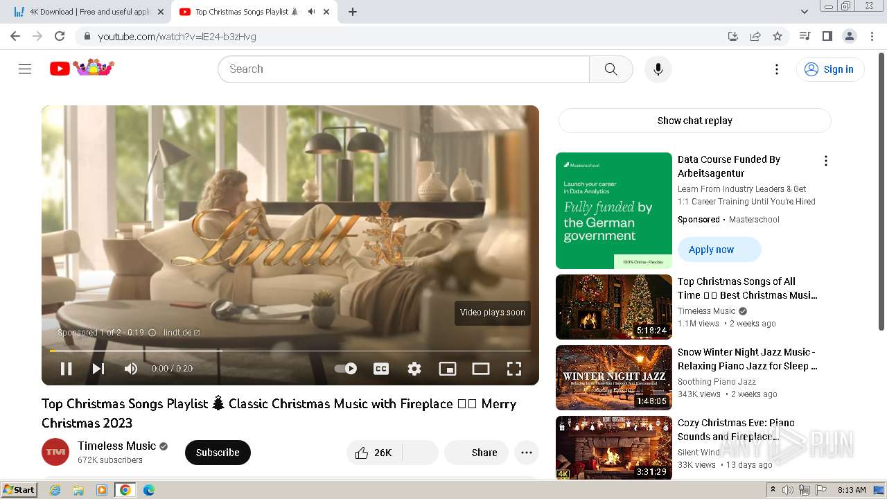Open YouTube settings three-dot menu

coord(777,69)
